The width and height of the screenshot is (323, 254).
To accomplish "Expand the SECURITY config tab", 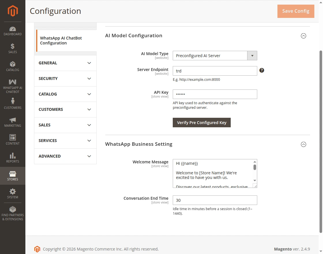I will (65, 79).
